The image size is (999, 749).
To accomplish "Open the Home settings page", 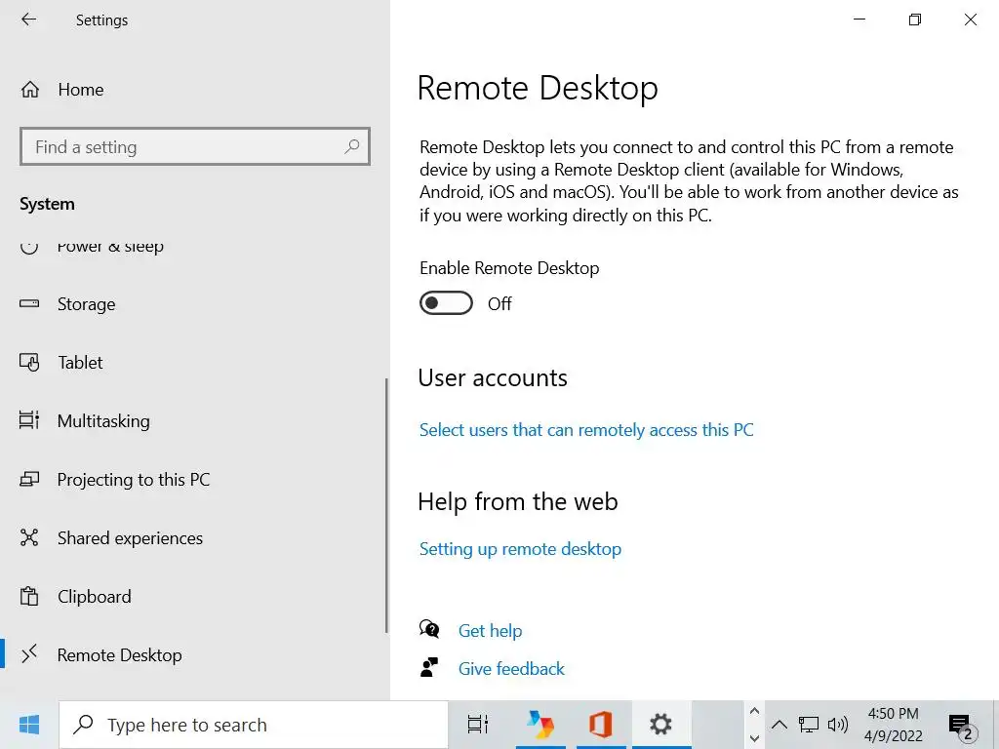I will [80, 90].
